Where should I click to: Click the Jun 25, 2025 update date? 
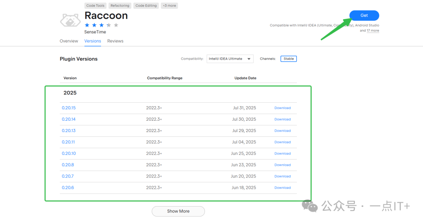pos(243,153)
